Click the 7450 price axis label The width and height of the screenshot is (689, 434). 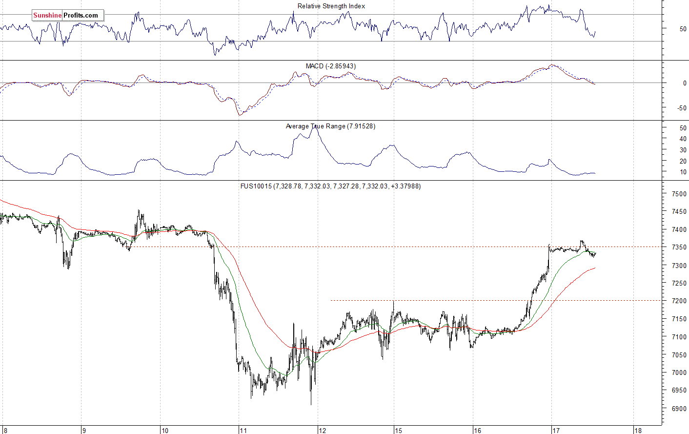tap(679, 212)
